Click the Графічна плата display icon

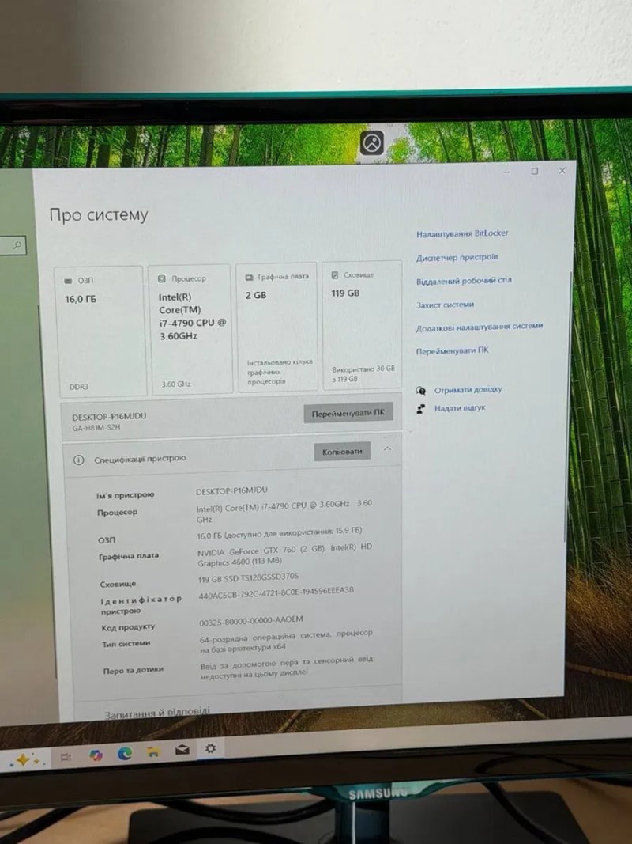click(x=250, y=277)
